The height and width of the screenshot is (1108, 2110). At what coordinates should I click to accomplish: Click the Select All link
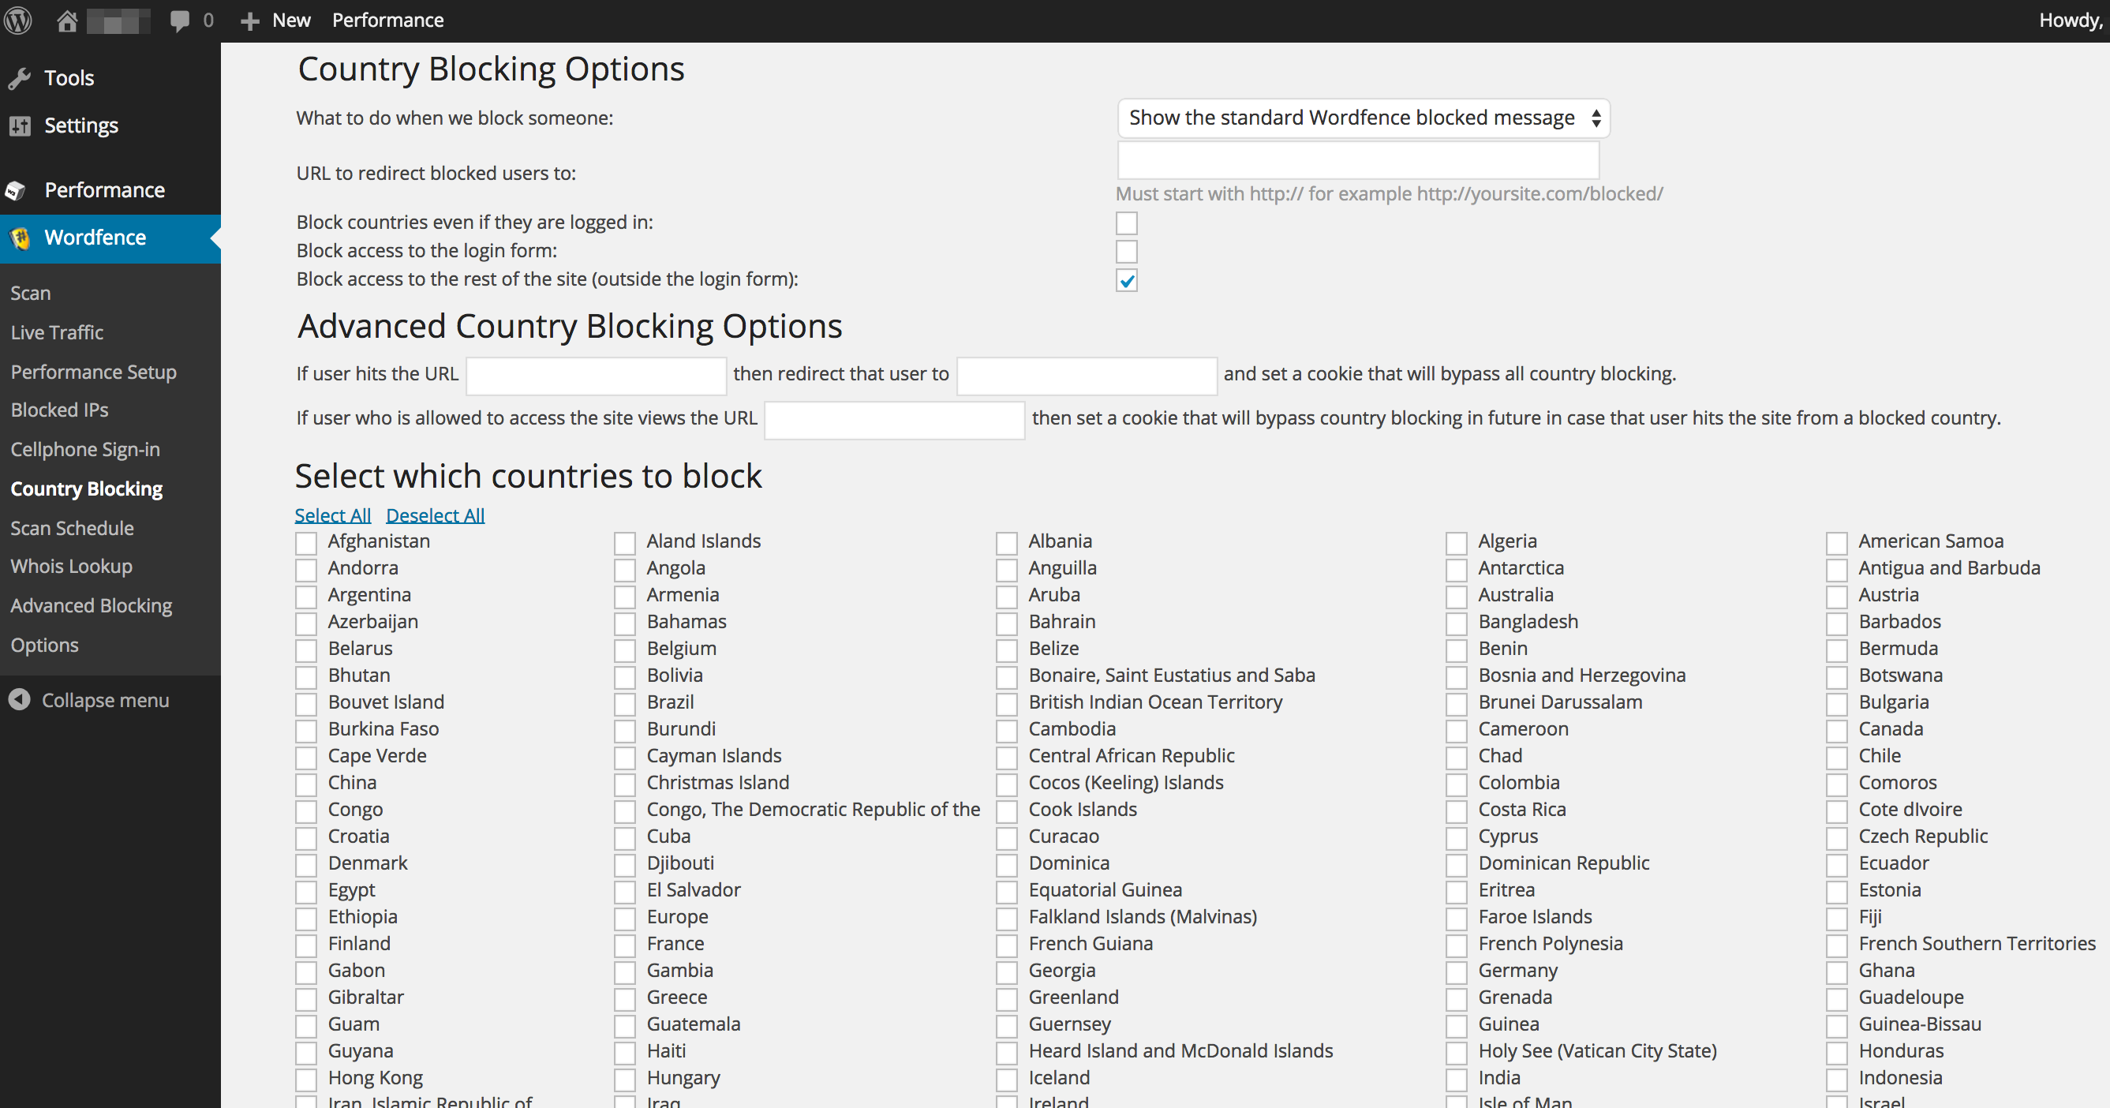332,516
